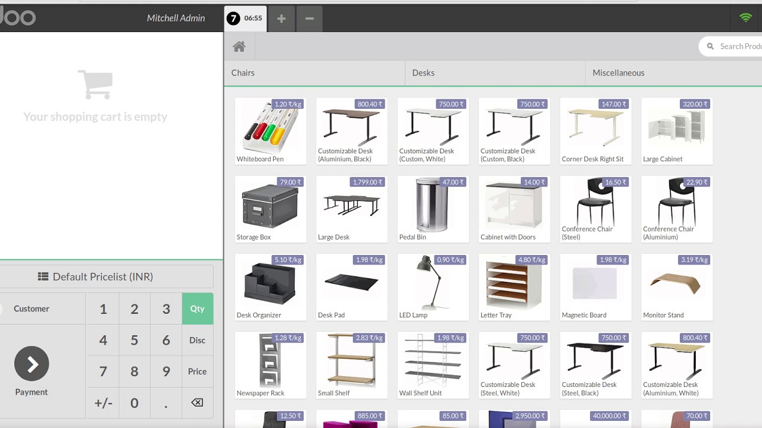Add Storage Box product
This screenshot has width=762, height=428.
click(270, 209)
